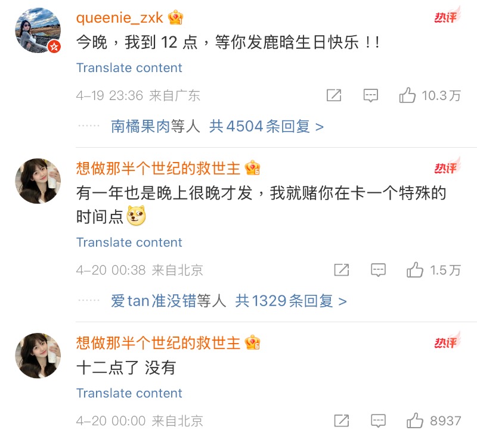Image resolution: width=477 pixels, height=430 pixels.
Task: Expand the 共4504条回复 replies thread
Action: click(x=266, y=126)
